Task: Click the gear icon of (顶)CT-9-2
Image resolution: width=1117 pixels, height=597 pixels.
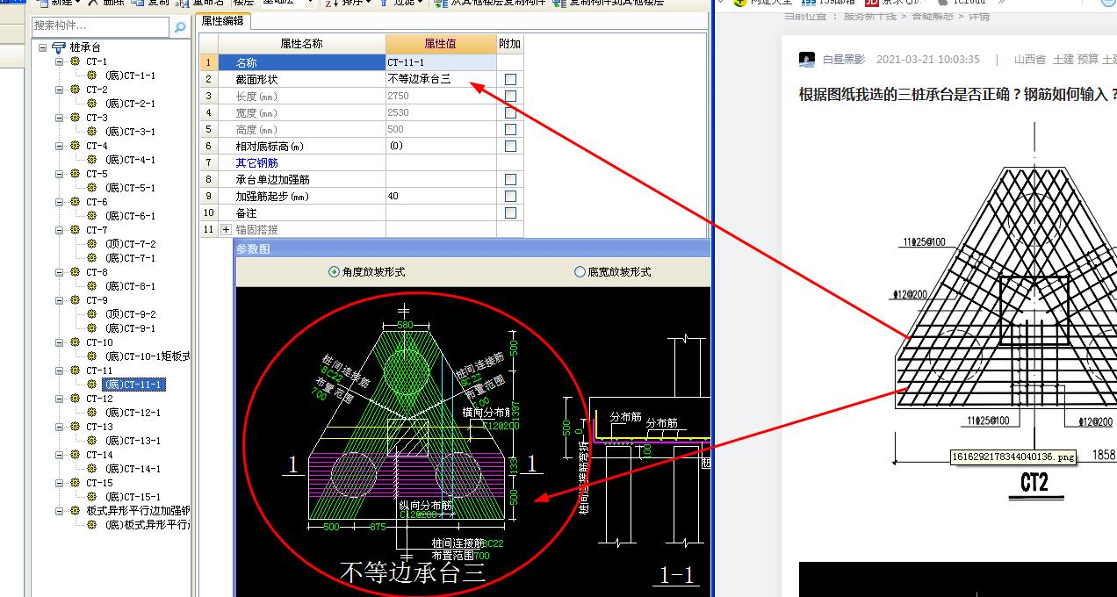Action: point(92,314)
